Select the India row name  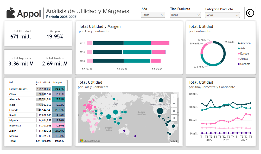(12, 105)
